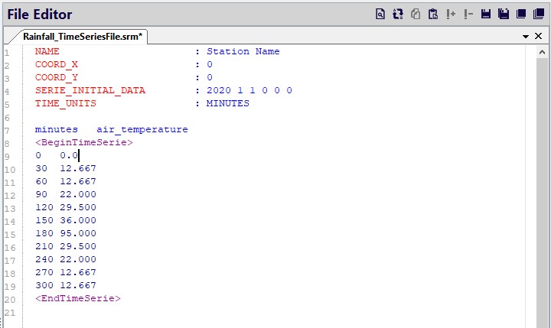Screen dimensions: 551x328
Task: Save all open files
Action: coord(504,14)
